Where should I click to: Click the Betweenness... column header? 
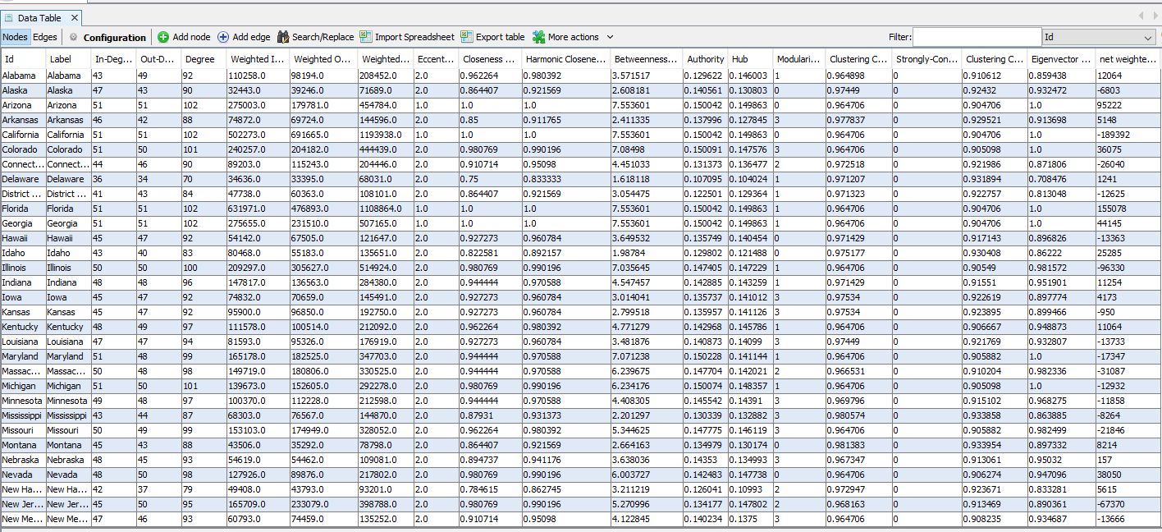point(647,59)
